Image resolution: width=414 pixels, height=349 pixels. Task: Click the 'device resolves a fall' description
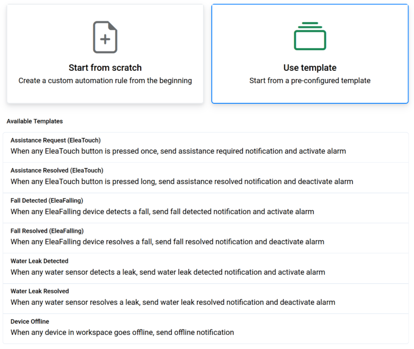[x=167, y=242]
